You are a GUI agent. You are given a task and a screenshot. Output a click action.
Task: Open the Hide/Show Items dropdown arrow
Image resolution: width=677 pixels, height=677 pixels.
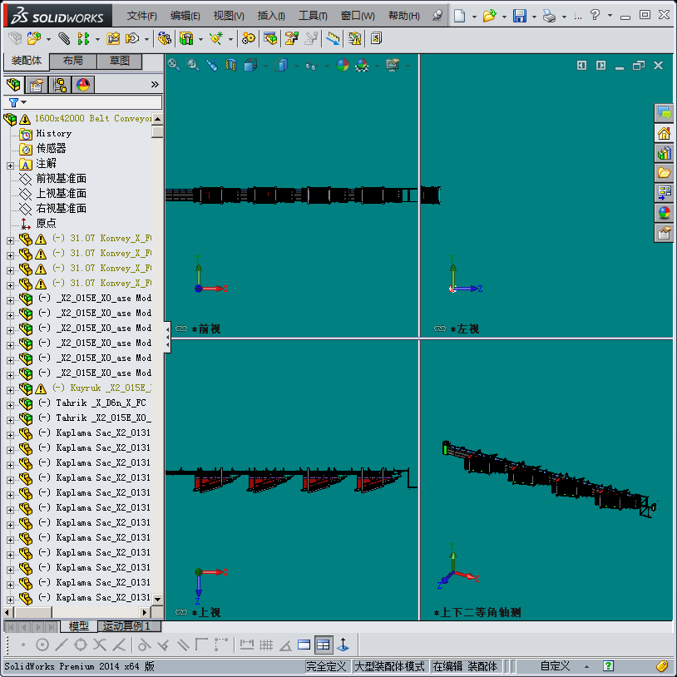pyautogui.click(x=327, y=66)
